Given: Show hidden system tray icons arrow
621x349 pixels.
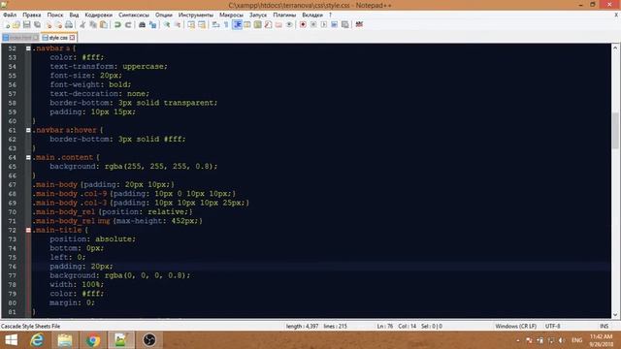Looking at the screenshot, I should (x=518, y=340).
